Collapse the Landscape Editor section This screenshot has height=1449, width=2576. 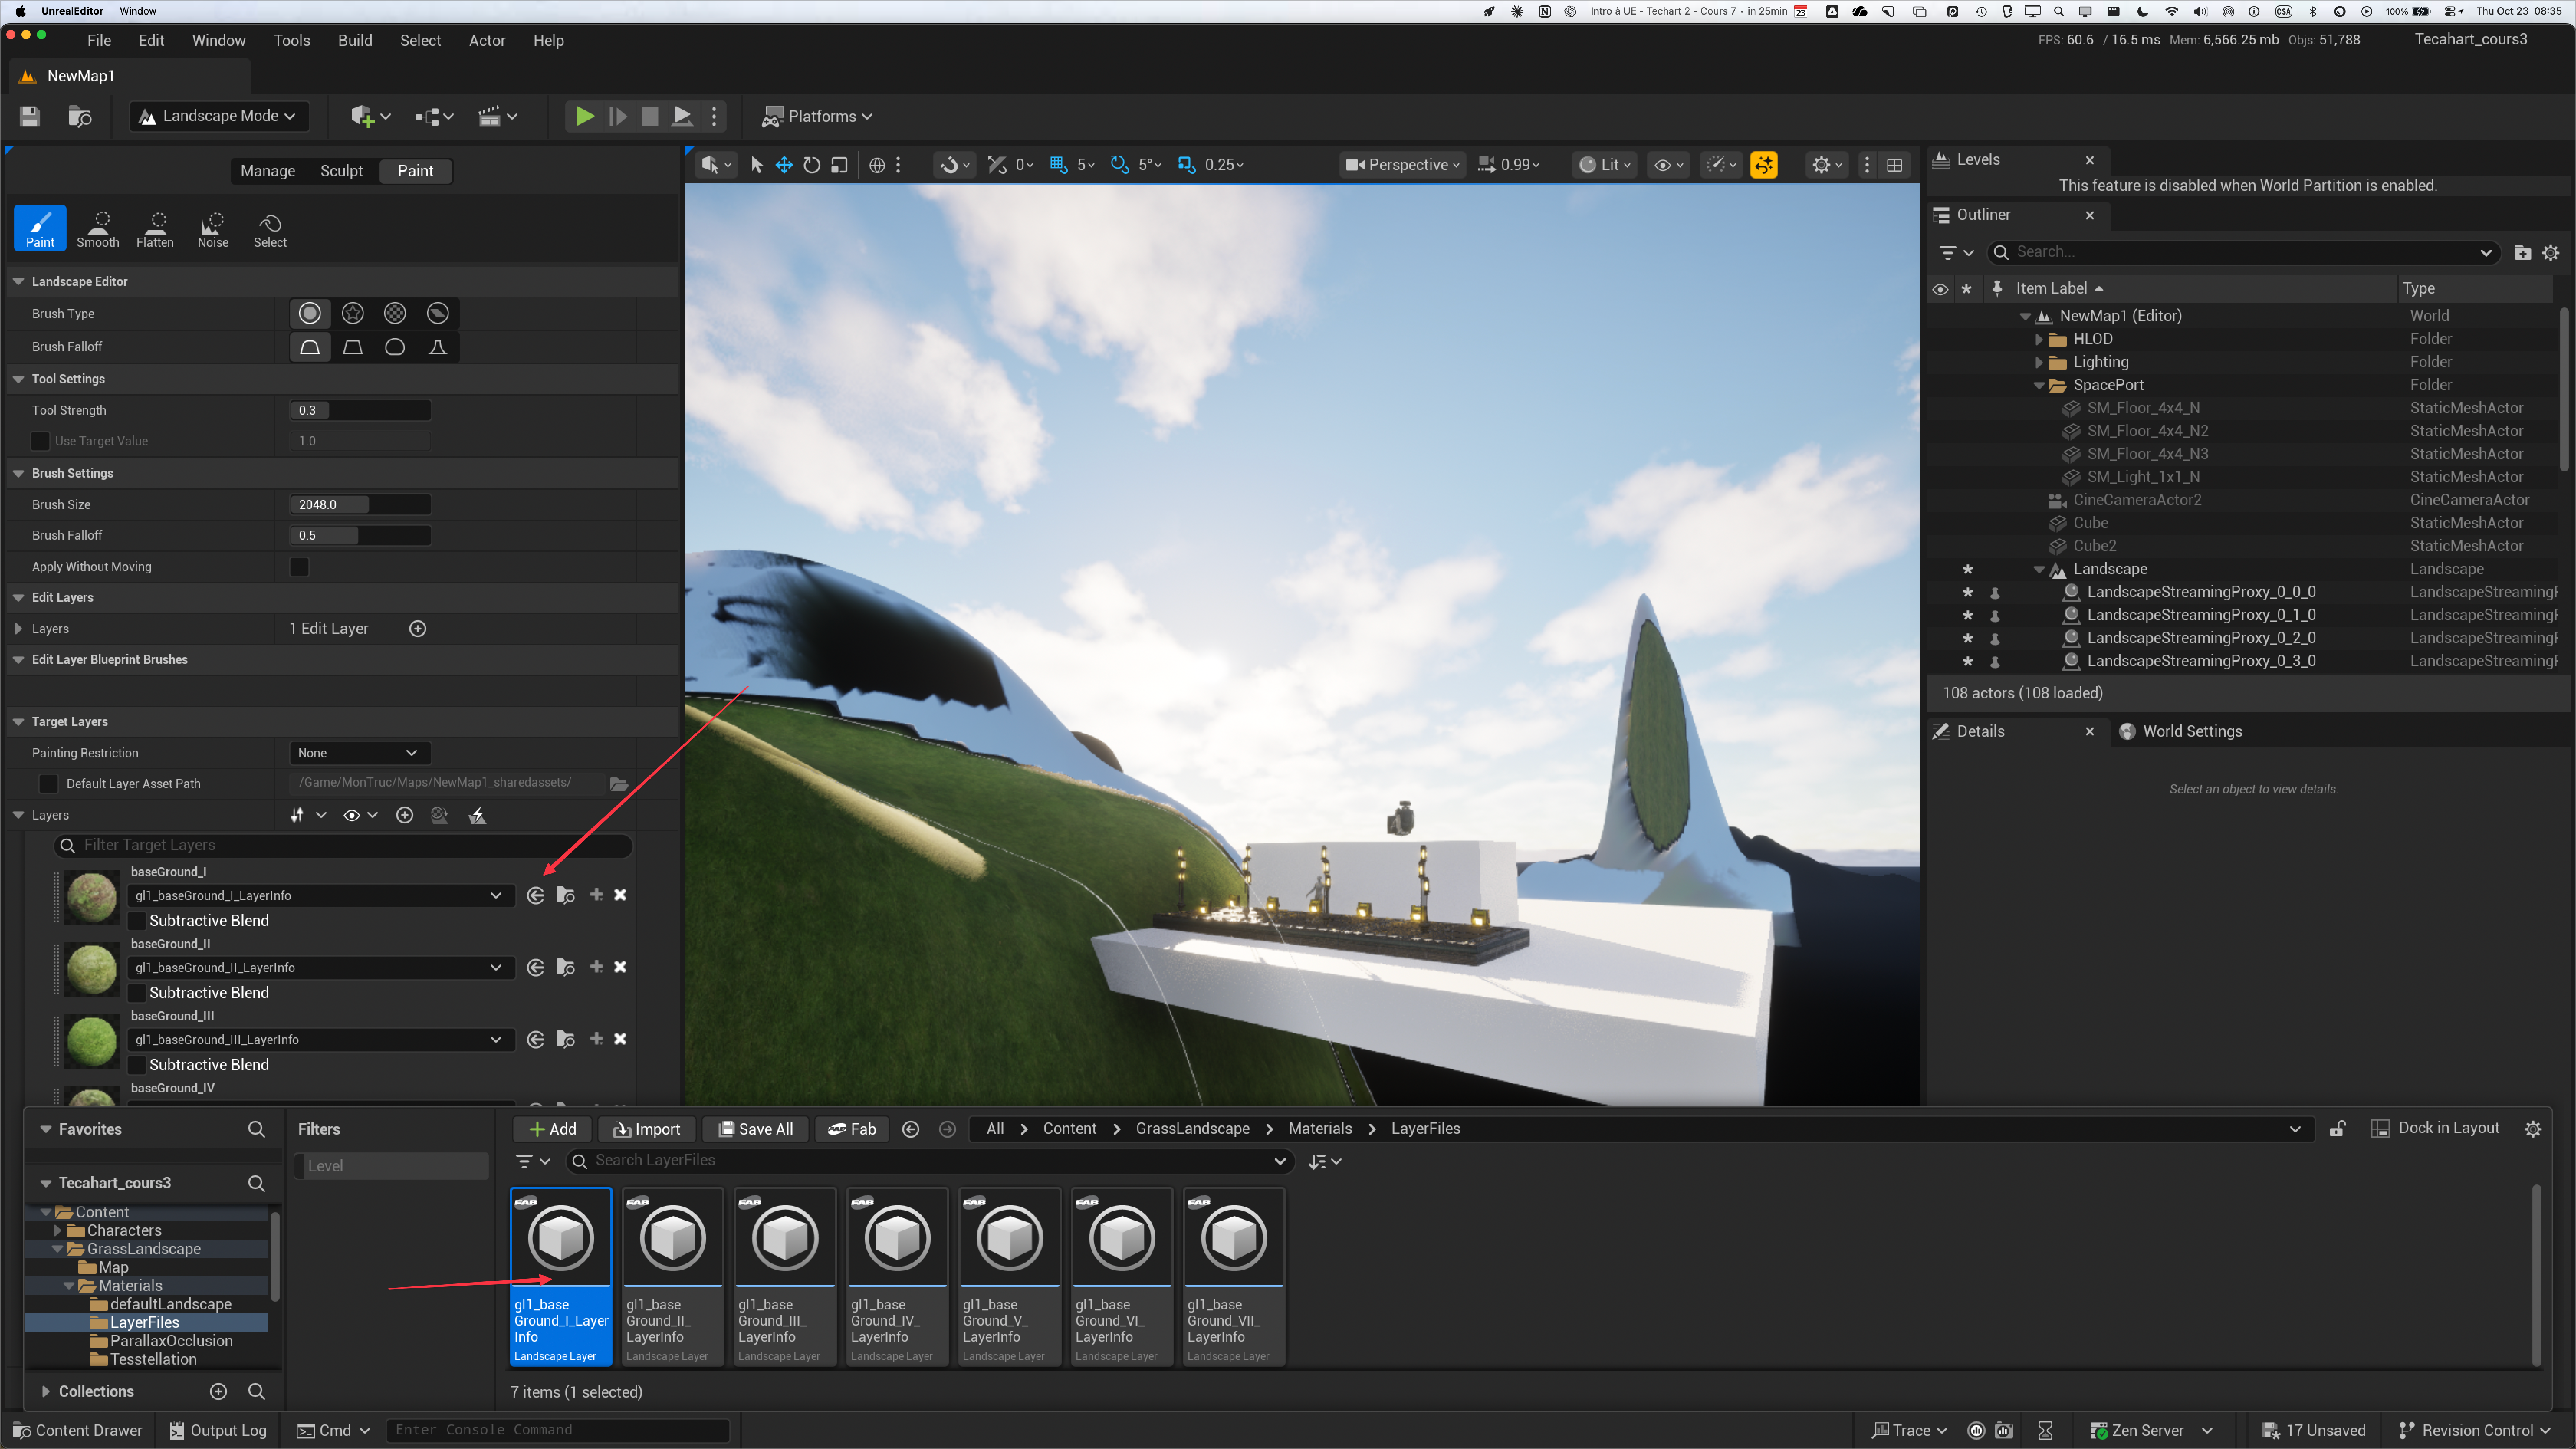[18, 282]
